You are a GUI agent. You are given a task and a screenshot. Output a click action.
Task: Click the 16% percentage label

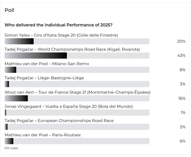point(182,98)
